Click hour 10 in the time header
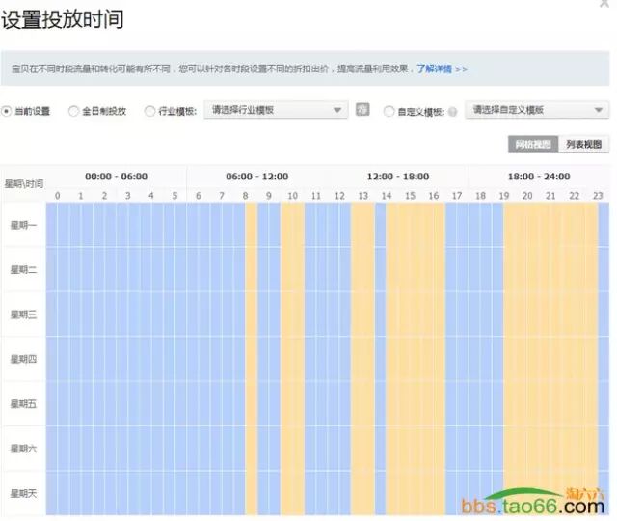This screenshot has height=521, width=617. (292, 196)
